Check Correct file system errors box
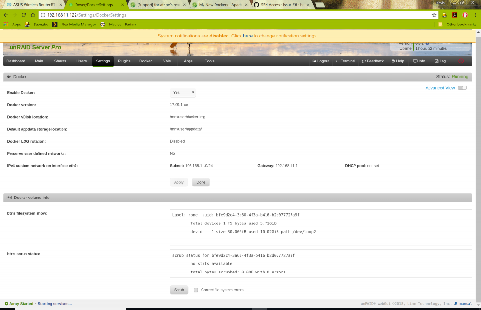The height and width of the screenshot is (310, 481). [196, 290]
